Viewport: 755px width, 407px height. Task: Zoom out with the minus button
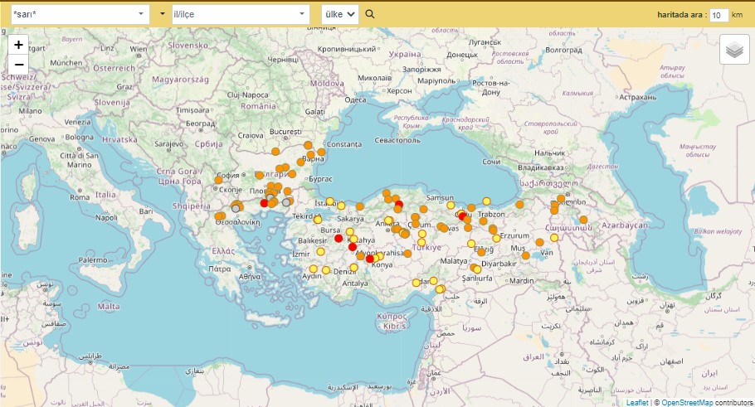[18, 65]
